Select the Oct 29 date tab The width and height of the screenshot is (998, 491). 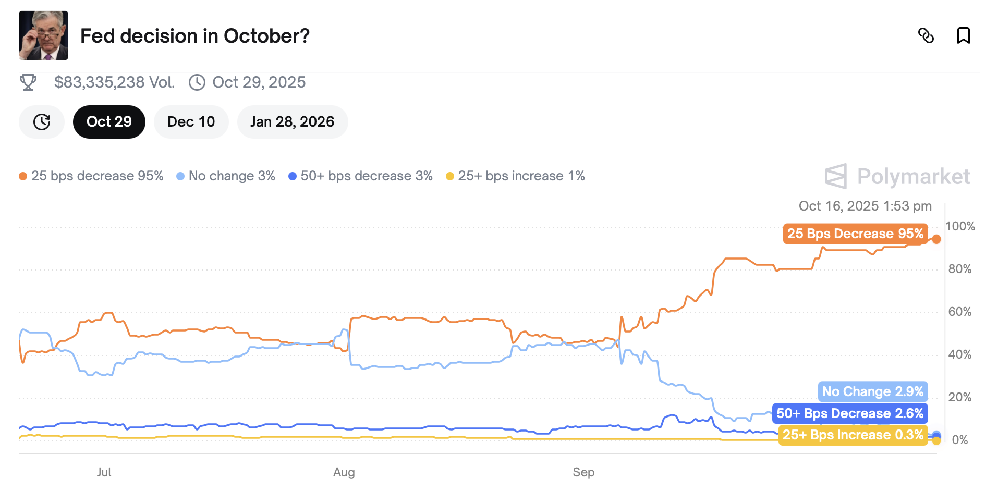pyautogui.click(x=109, y=122)
